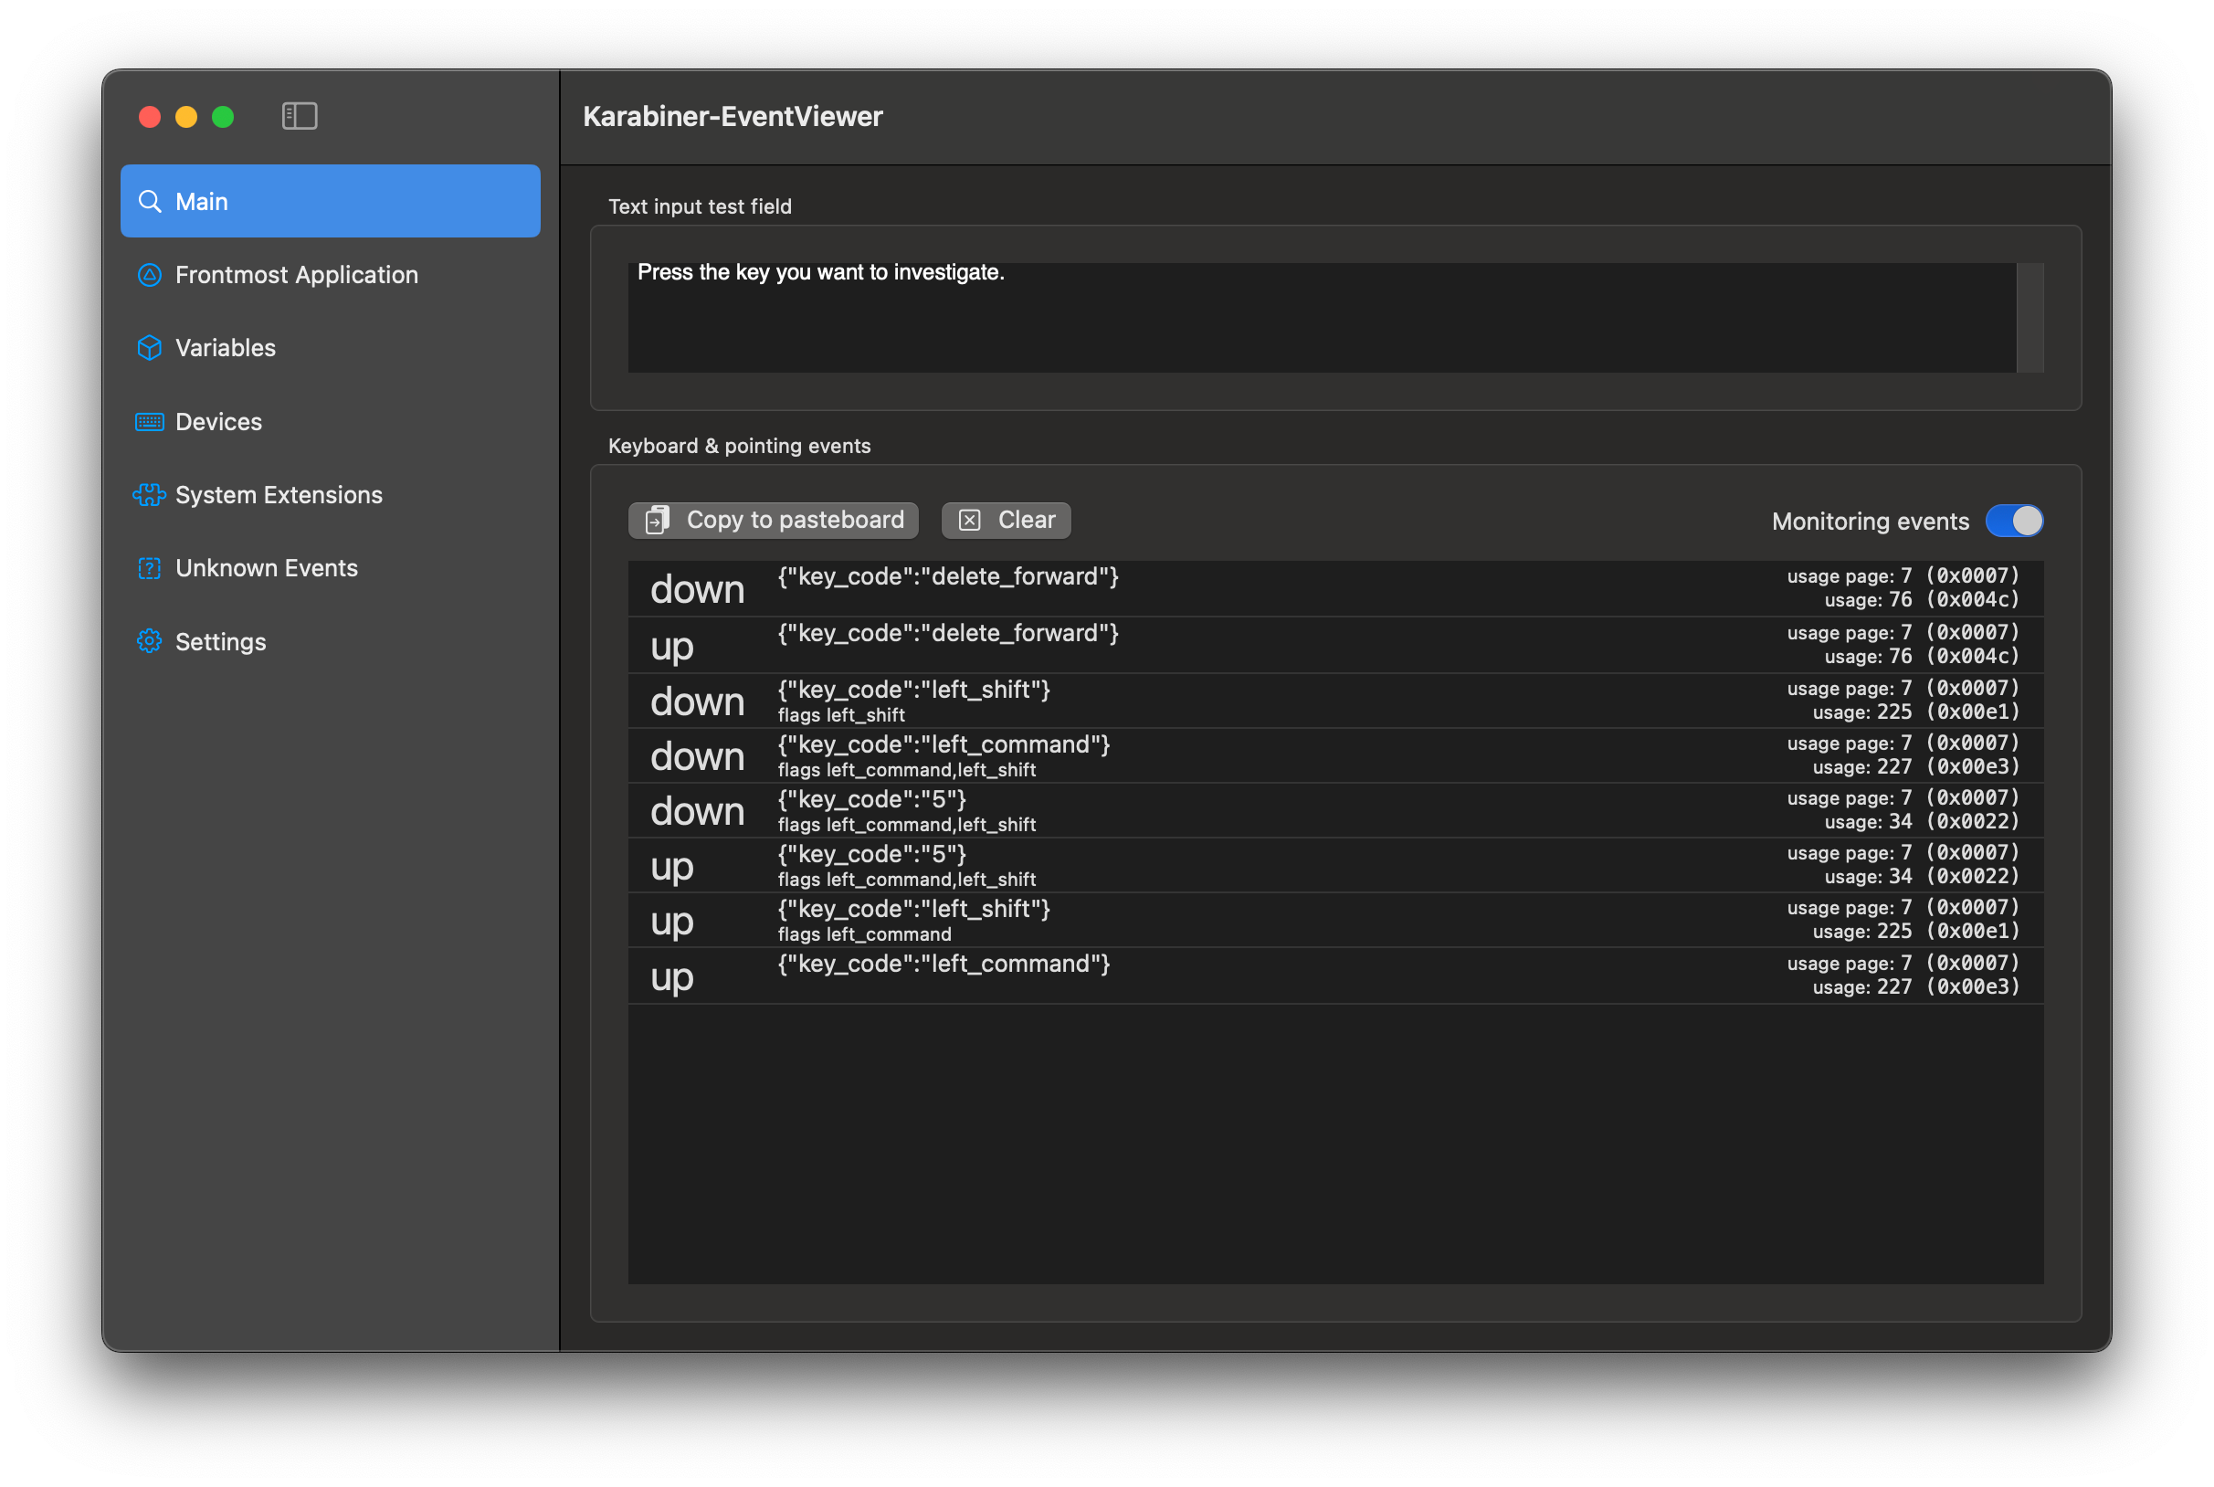Disable the Monitoring events switch
Viewport: 2214px width, 1487px height.
[x=2013, y=521]
